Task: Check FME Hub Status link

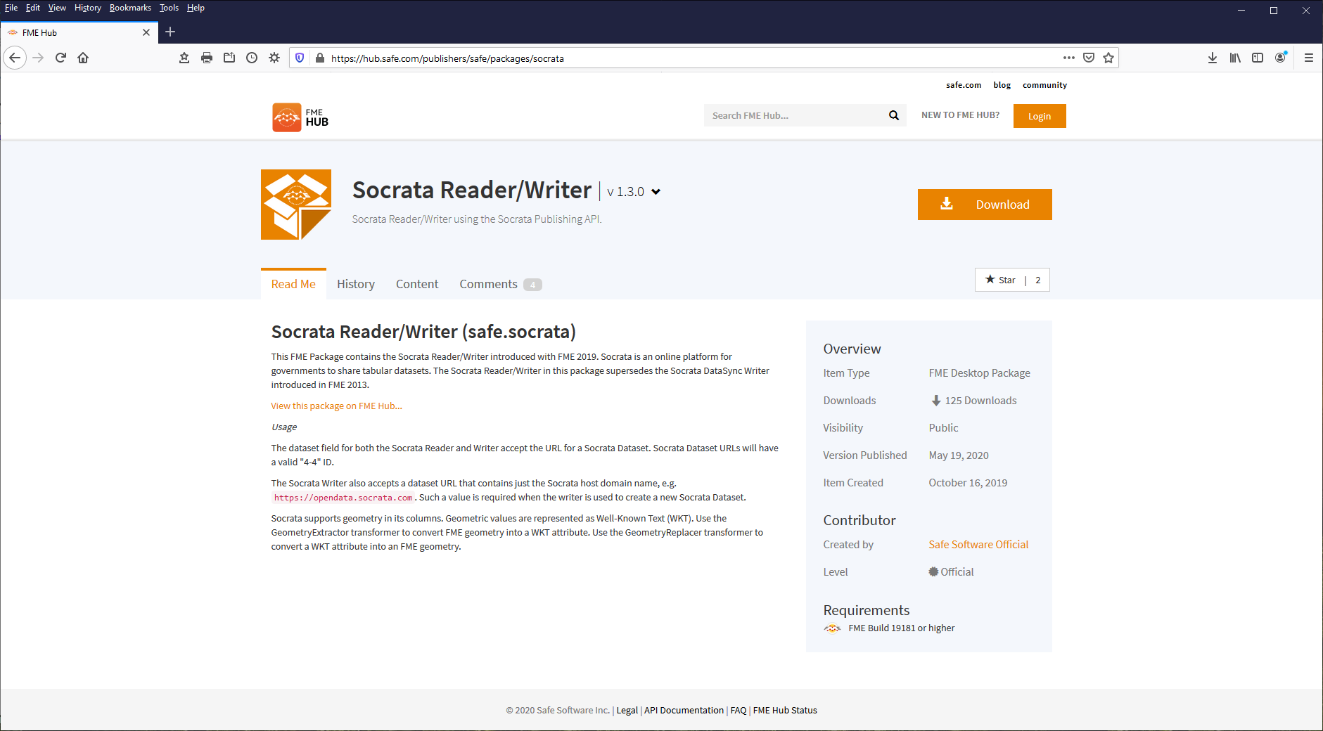Action: pyautogui.click(x=785, y=711)
